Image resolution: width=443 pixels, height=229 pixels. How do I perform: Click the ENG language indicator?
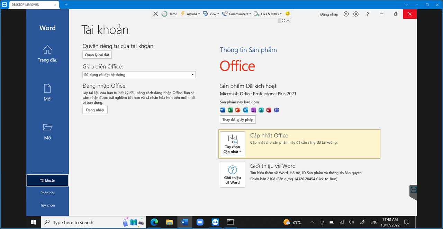(x=374, y=222)
